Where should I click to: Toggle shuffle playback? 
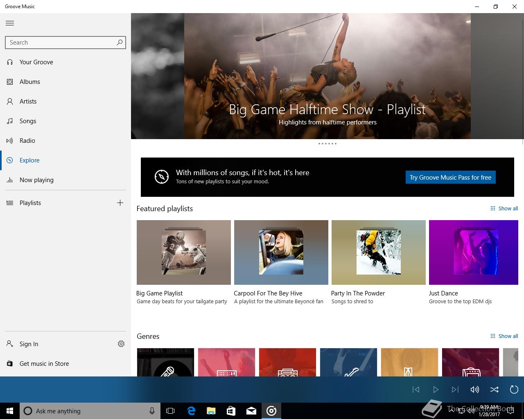(x=495, y=390)
